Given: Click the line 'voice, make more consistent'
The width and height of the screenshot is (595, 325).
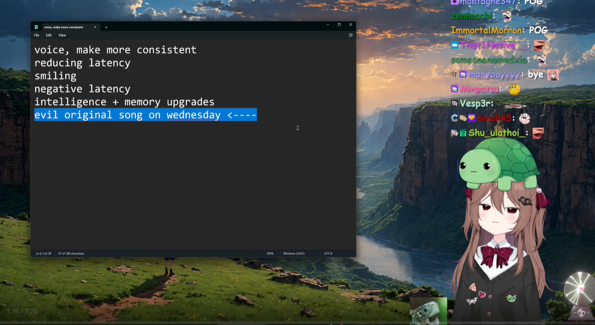Looking at the screenshot, I should 115,50.
